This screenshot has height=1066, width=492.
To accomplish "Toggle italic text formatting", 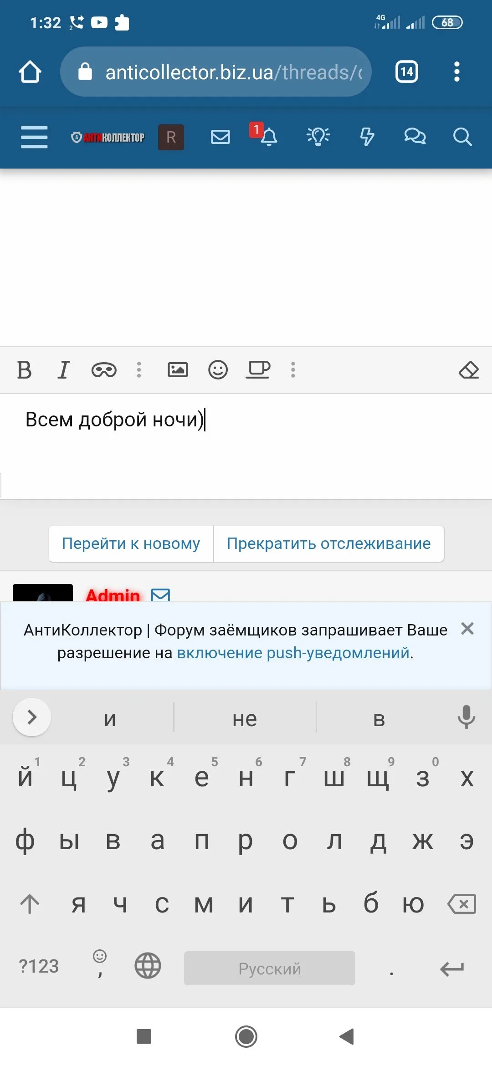I will 64,369.
